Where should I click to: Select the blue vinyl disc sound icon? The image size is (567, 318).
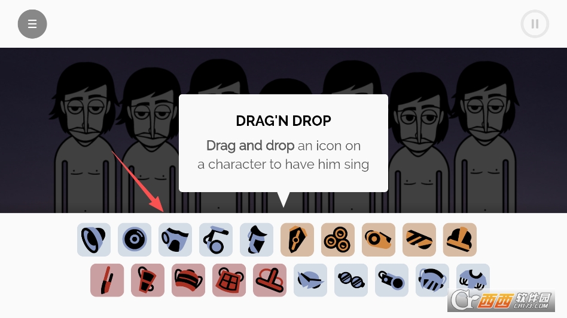[135, 239]
